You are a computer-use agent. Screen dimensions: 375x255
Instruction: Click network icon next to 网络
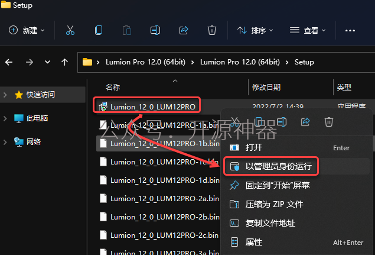19,142
